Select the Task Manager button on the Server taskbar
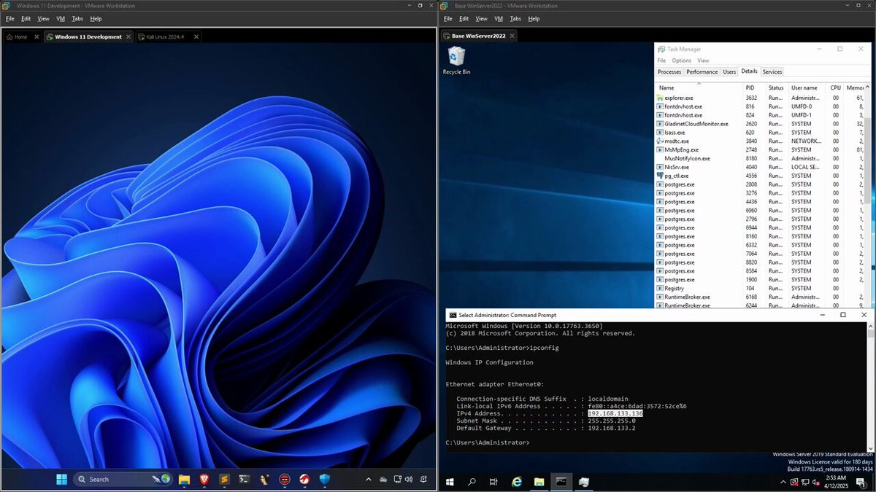Viewport: 876px width, 492px height. pyautogui.click(x=584, y=482)
